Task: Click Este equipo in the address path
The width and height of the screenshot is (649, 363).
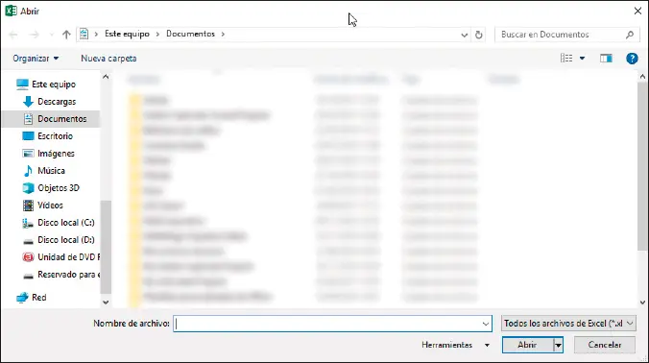Action: (x=127, y=34)
